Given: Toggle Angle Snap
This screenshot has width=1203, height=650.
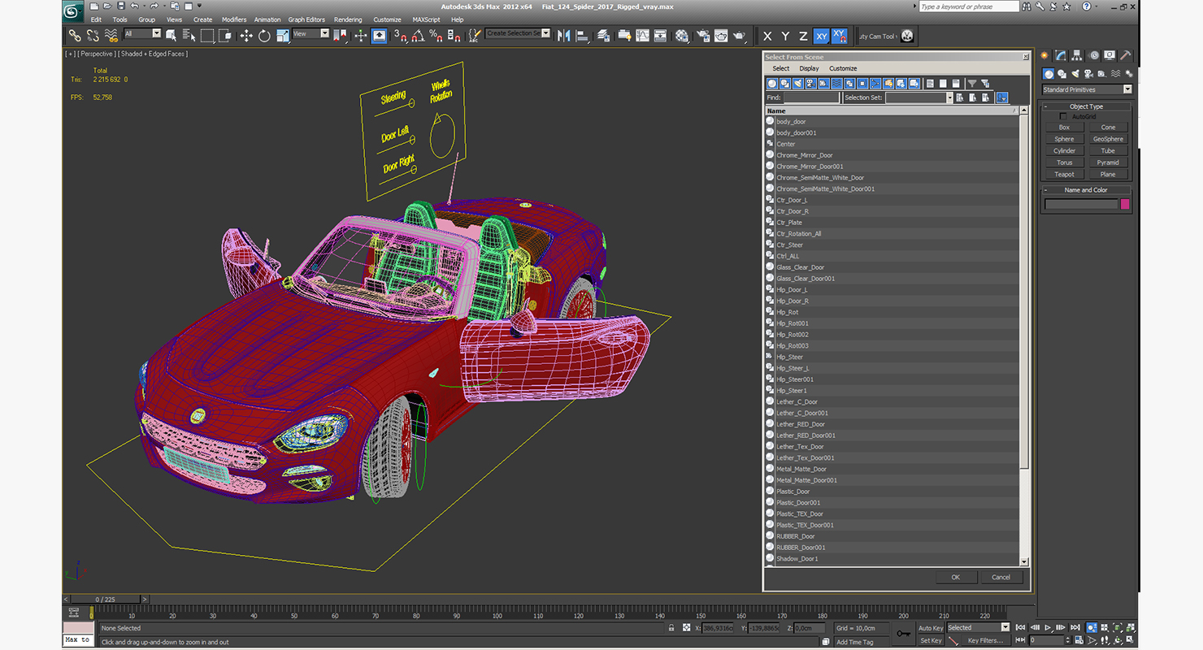Looking at the screenshot, I should pyautogui.click(x=417, y=36).
